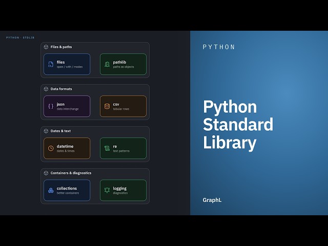
Task: Click the 'Containers & diagnostics' heading
Action: point(71,173)
